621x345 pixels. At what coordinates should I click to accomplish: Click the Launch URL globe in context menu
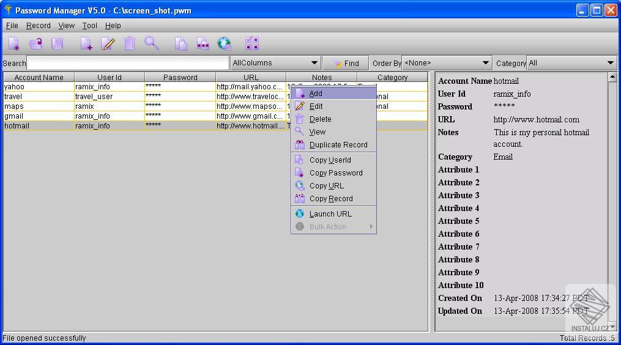[x=300, y=214]
